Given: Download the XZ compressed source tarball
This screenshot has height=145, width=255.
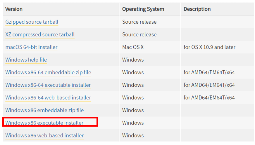Looking at the screenshot, I should [x=40, y=34].
